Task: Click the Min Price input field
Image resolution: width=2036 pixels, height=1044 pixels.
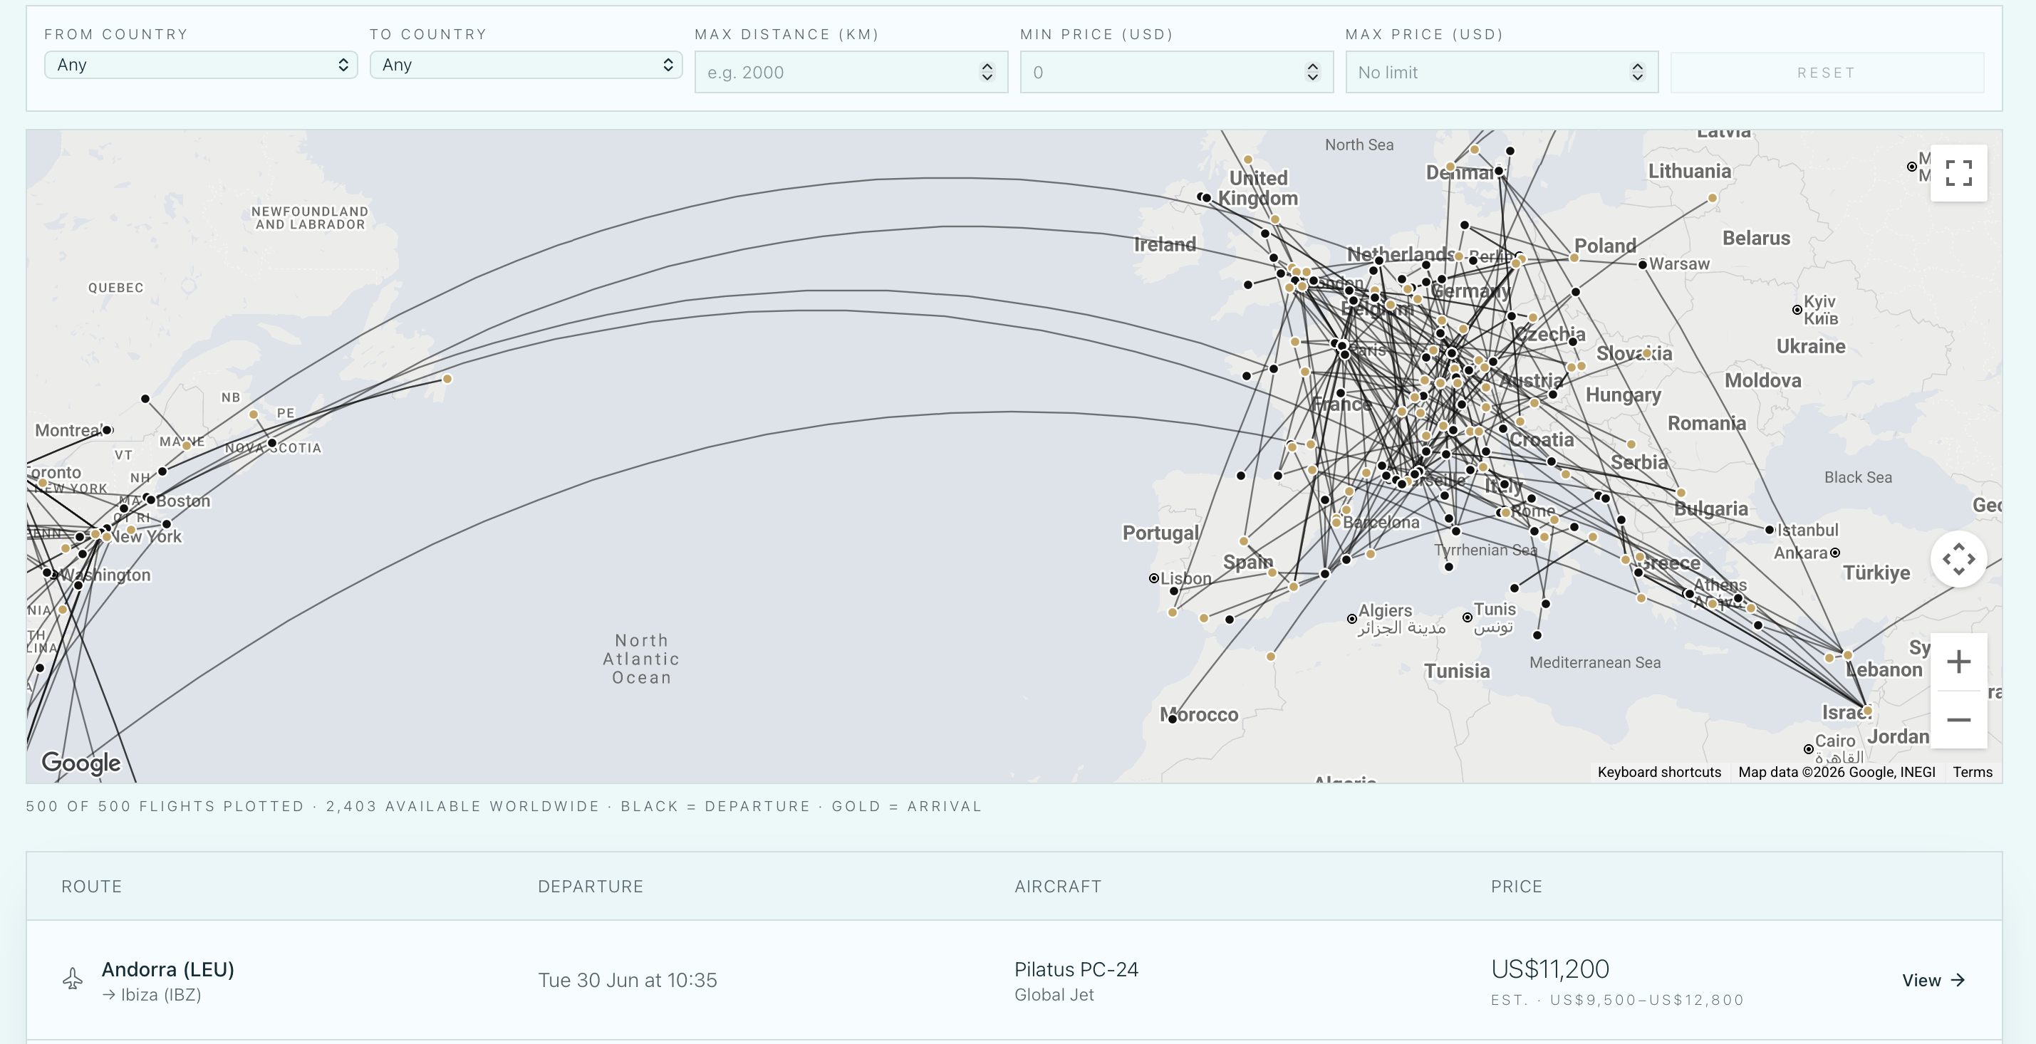Action: [x=1176, y=72]
